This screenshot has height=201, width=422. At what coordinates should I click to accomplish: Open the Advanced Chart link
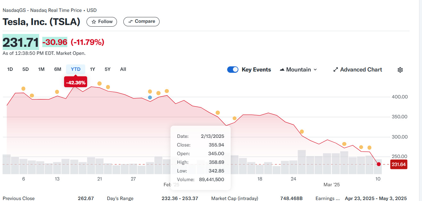pos(358,70)
